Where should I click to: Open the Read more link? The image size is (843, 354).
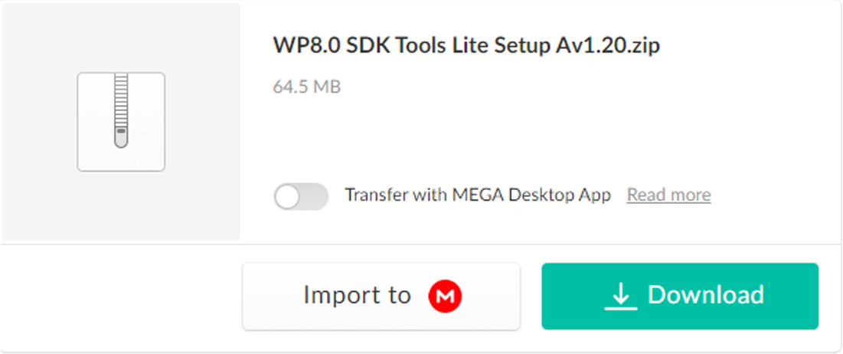tap(668, 195)
